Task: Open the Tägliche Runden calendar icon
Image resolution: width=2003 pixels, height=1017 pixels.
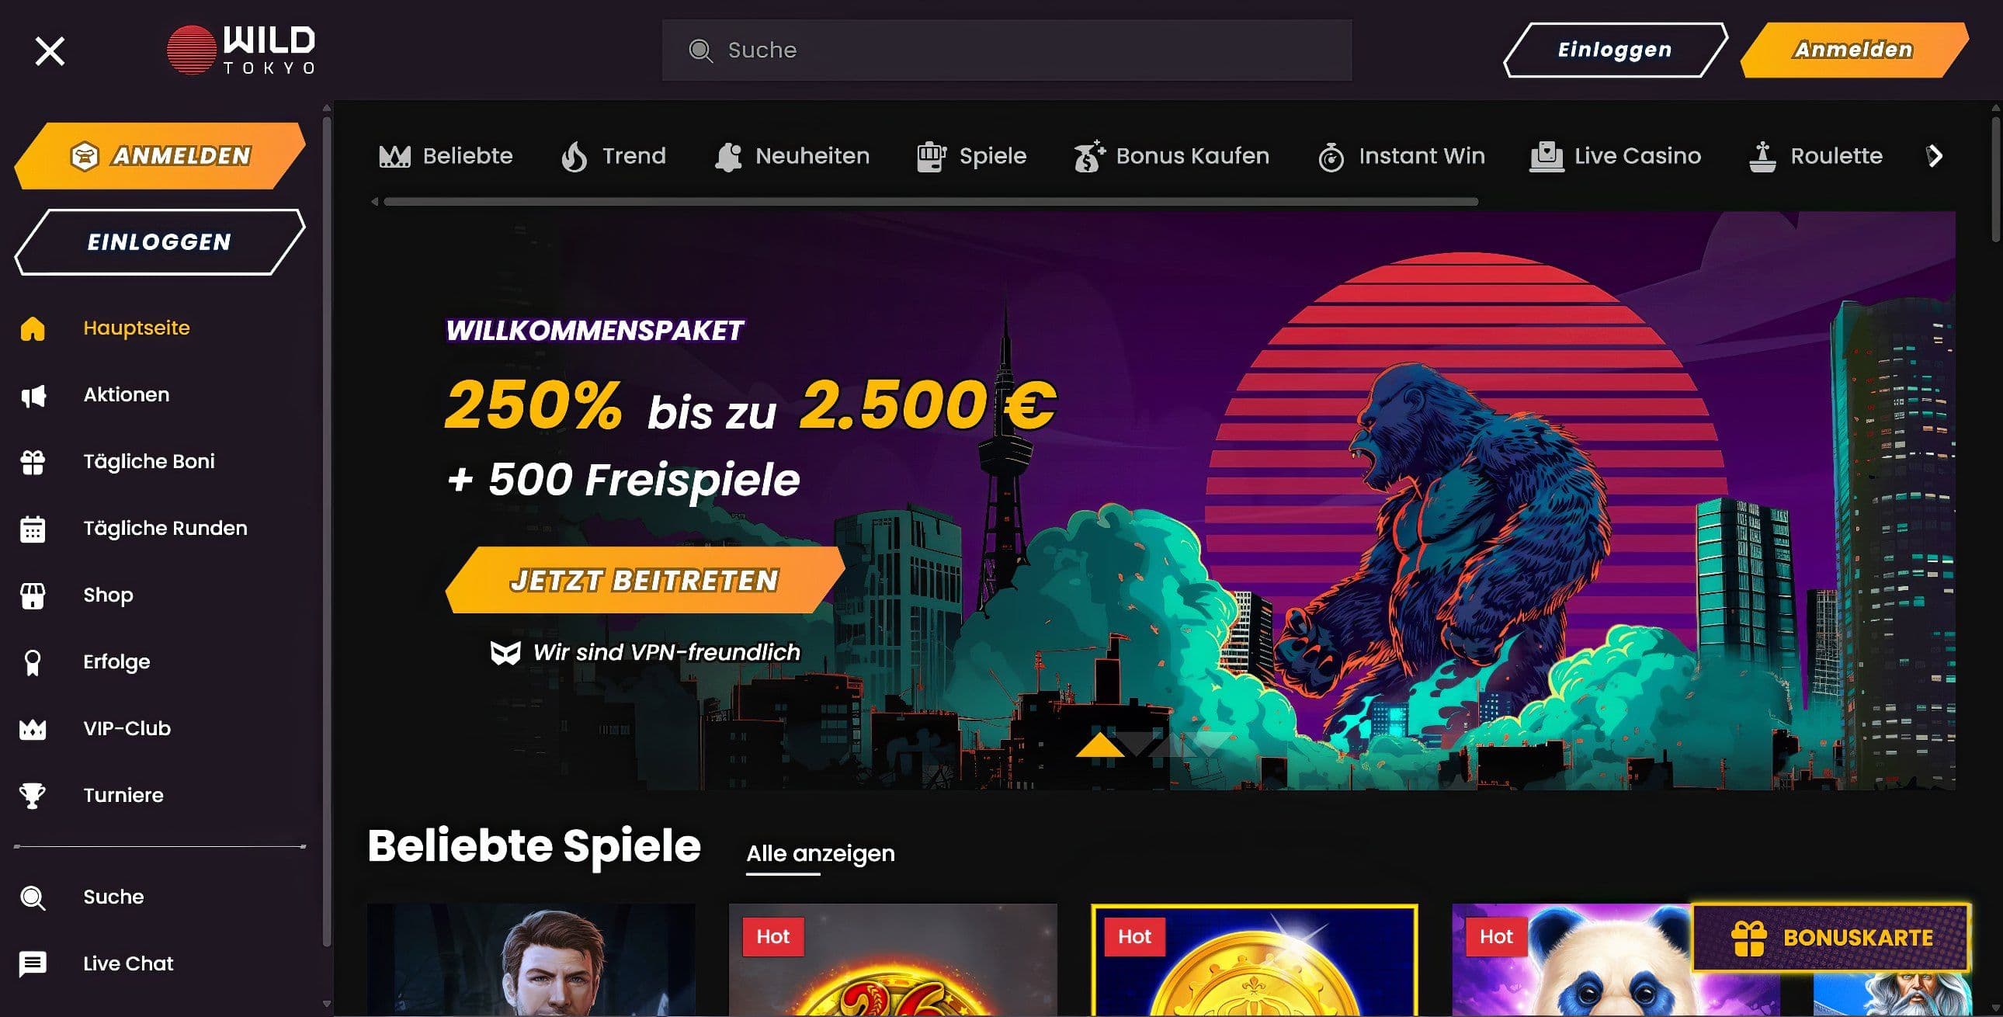Action: click(x=33, y=529)
